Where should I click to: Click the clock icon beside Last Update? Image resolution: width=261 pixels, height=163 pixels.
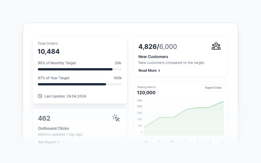pos(40,96)
